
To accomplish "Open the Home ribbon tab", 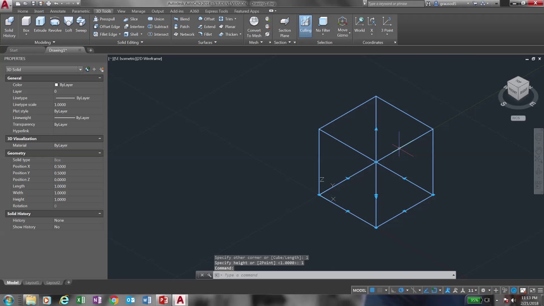I will [23, 11].
